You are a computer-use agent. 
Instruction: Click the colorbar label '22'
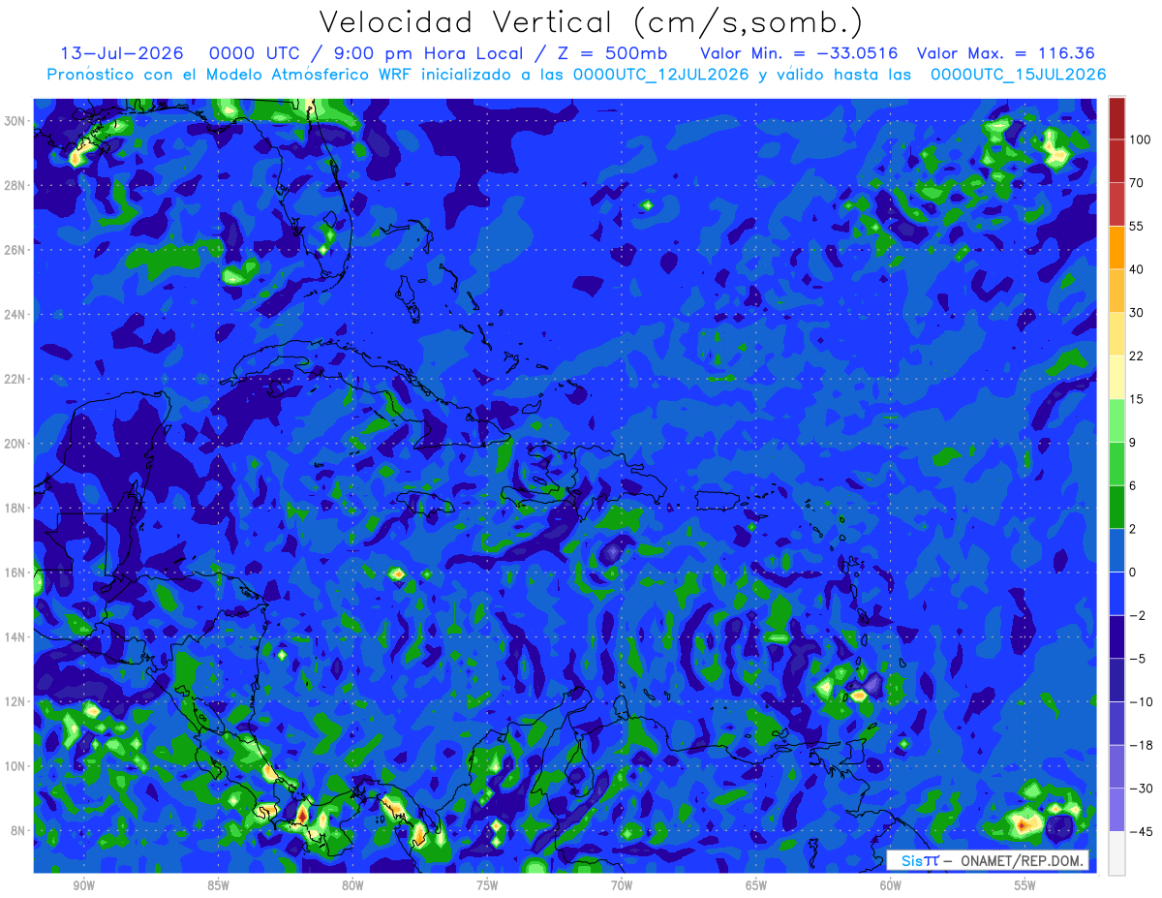click(x=1136, y=356)
